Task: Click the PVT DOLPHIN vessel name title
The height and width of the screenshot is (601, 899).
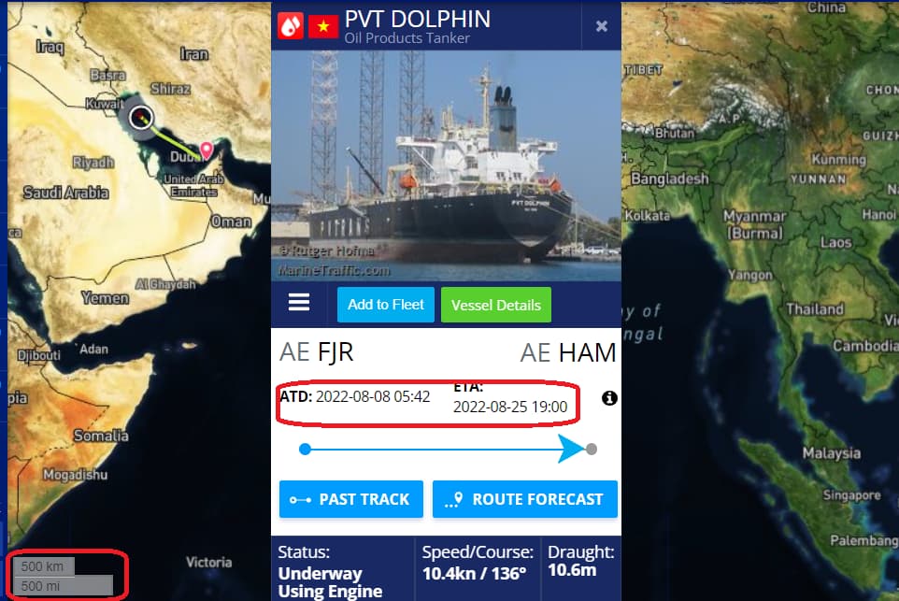Action: coord(418,20)
